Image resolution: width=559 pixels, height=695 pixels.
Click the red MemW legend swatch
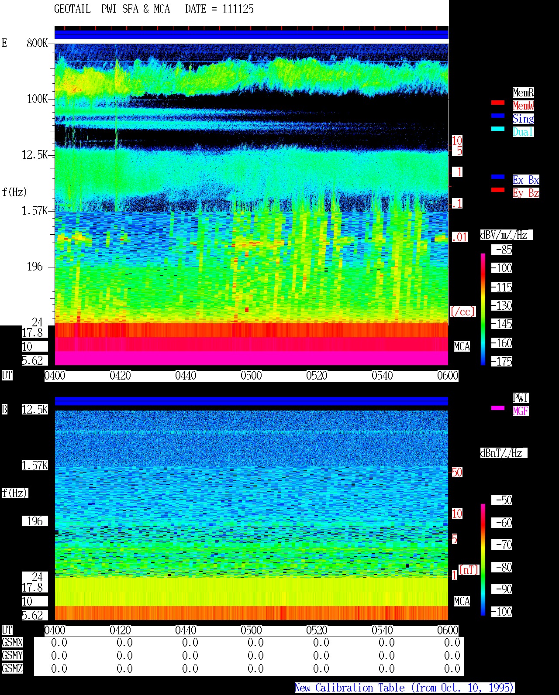(498, 103)
